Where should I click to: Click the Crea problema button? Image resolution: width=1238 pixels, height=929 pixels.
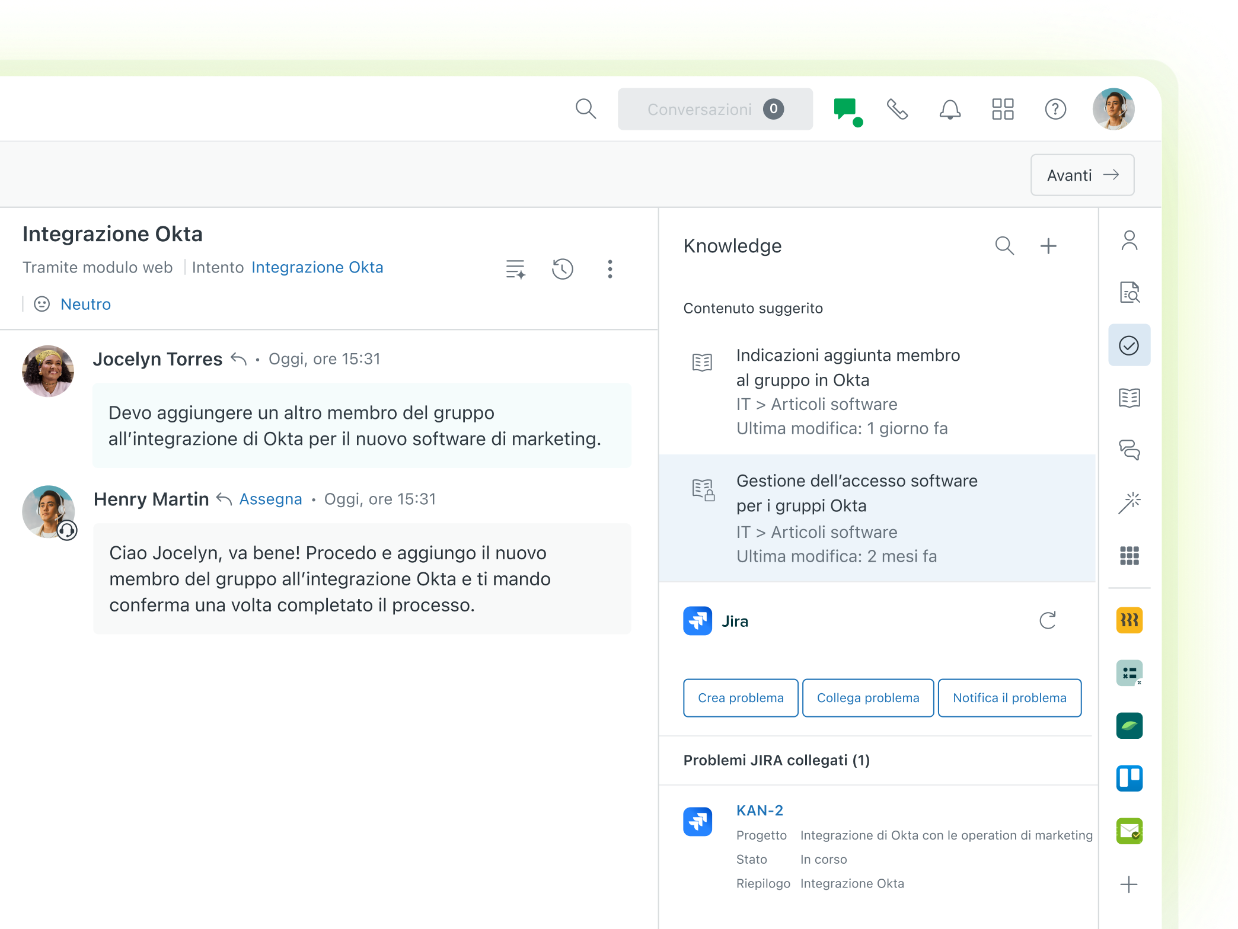point(740,697)
